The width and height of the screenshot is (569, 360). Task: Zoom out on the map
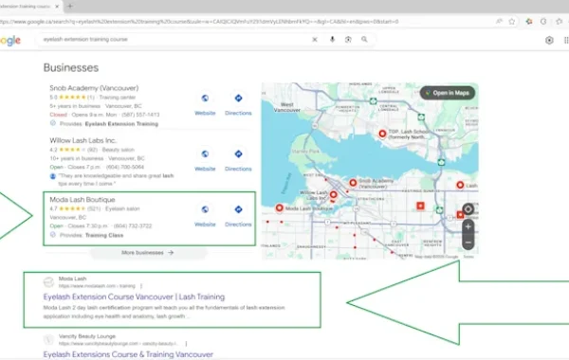click(468, 243)
